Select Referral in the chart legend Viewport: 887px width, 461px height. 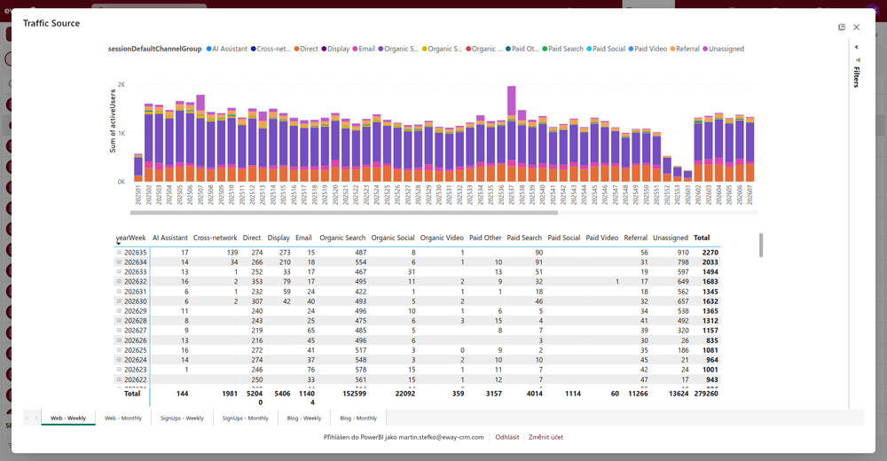685,49
